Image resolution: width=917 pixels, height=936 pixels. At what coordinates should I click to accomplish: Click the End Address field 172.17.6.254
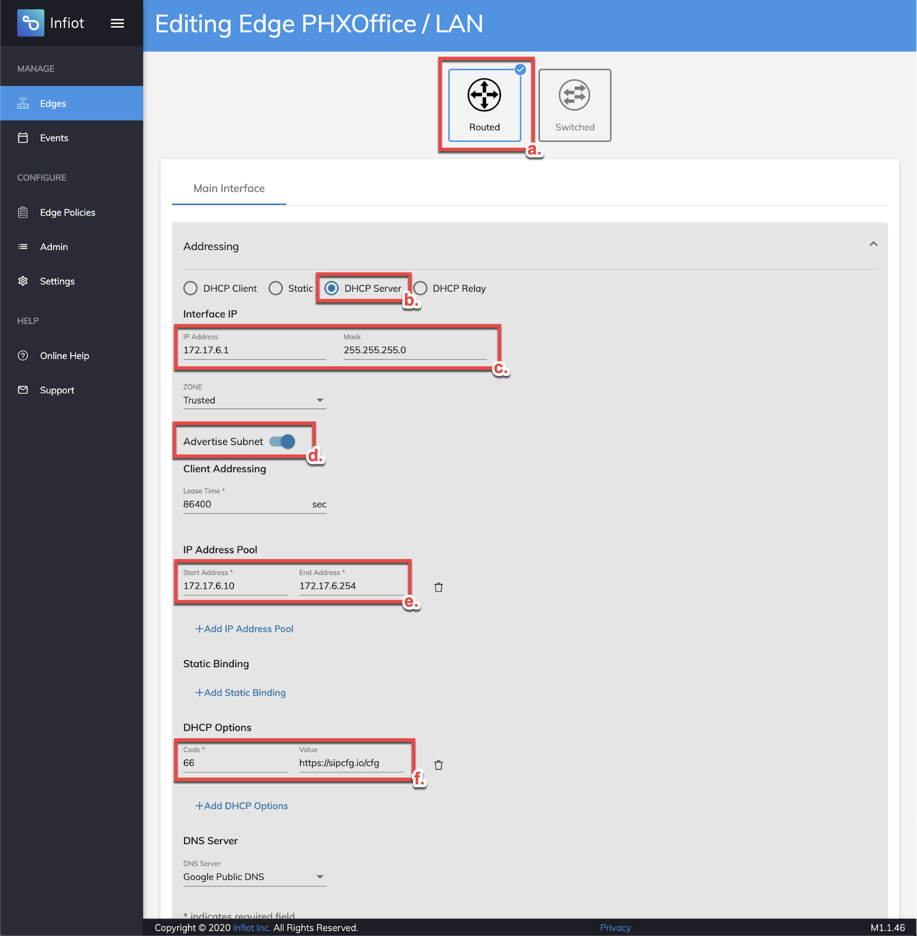tap(351, 586)
